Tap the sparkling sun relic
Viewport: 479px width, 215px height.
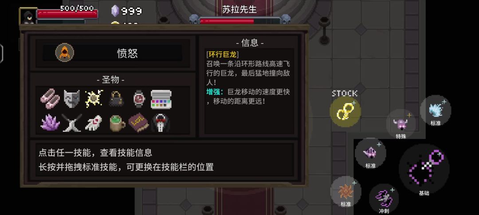pyautogui.click(x=94, y=99)
